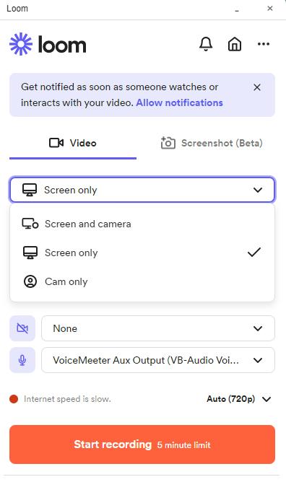286x482 pixels.
Task: Click the Loom pinwheel logo
Action: click(21, 44)
